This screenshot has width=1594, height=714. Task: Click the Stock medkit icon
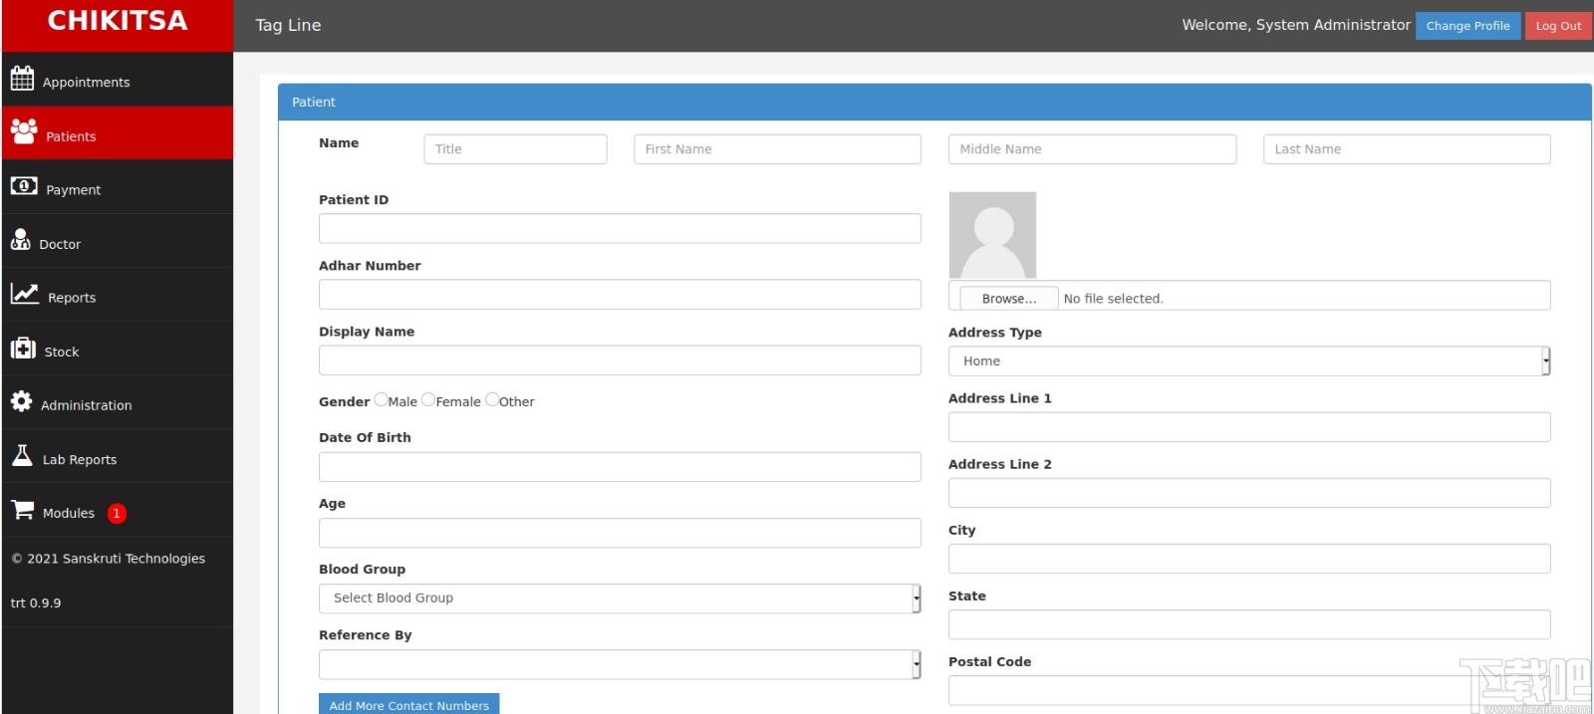(23, 348)
